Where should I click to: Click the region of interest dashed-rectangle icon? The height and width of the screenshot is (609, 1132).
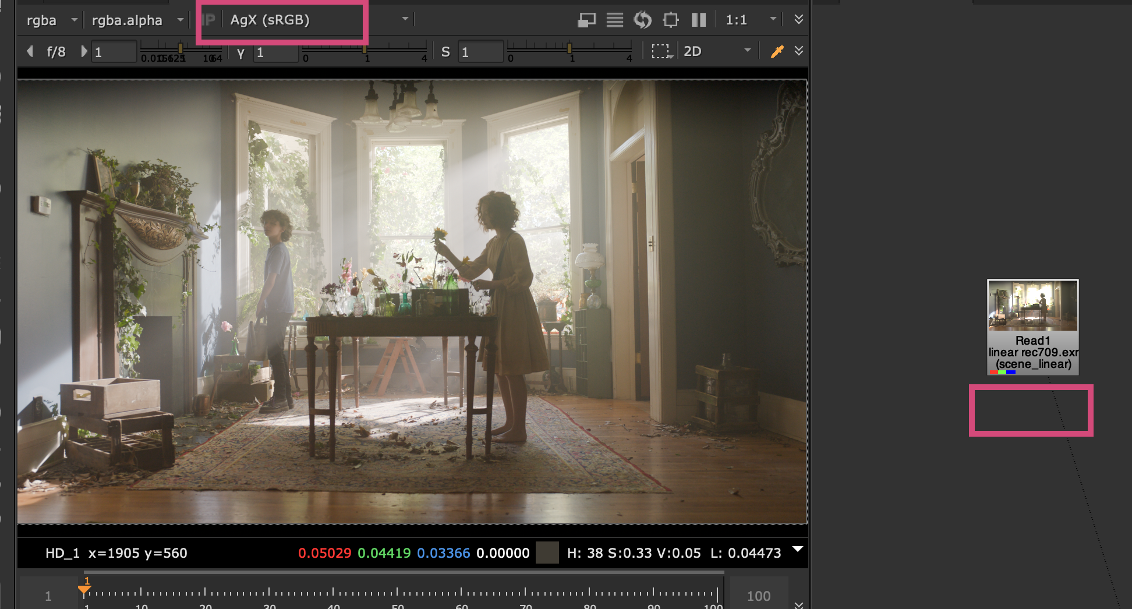pos(662,51)
